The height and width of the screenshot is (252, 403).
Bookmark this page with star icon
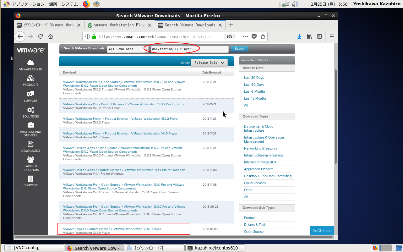click(263, 36)
